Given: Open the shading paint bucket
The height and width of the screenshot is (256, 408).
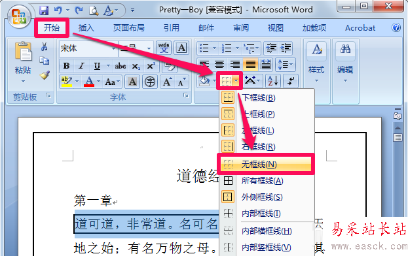Looking at the screenshot, I should (204, 81).
